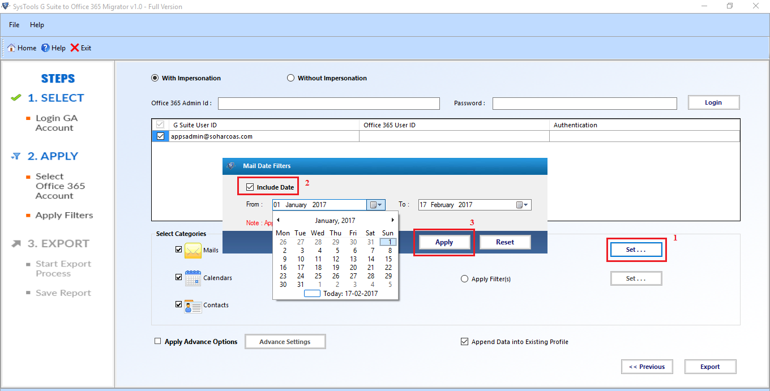The image size is (770, 391).
Task: Click Select Office 365 Account step
Action: point(60,186)
